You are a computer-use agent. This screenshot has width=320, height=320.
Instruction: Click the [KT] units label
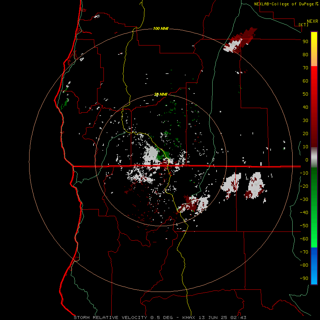click(304, 25)
